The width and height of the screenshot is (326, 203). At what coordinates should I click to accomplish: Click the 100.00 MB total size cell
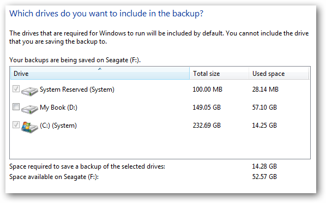point(207,89)
